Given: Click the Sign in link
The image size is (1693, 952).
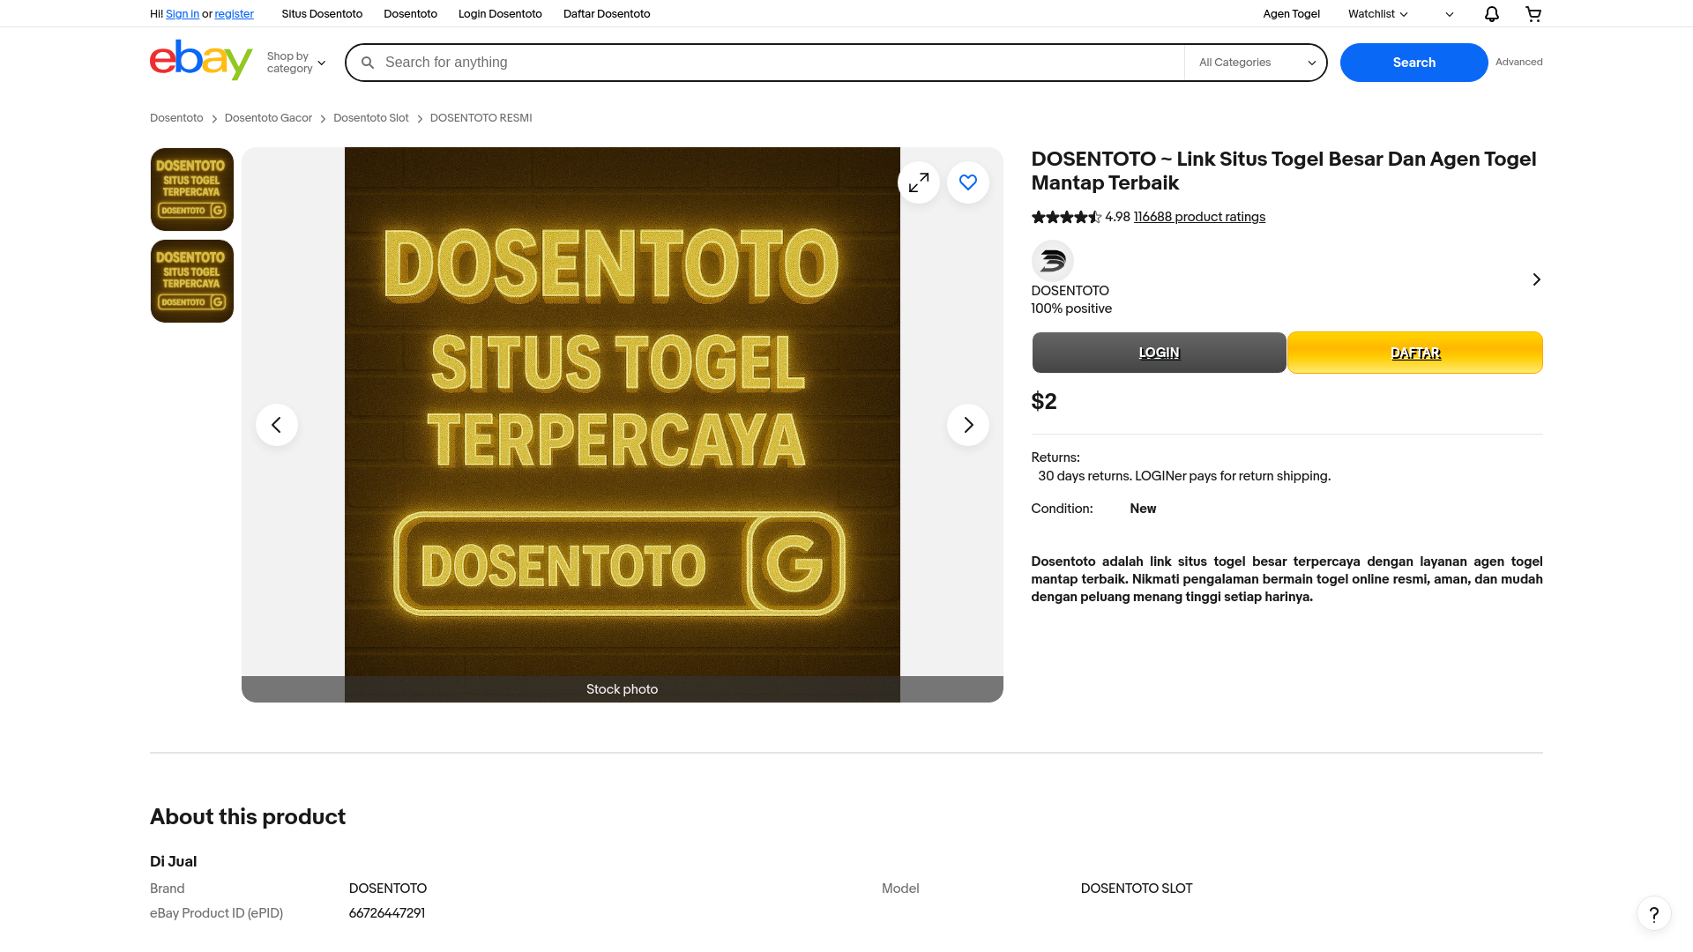Looking at the screenshot, I should (x=183, y=14).
